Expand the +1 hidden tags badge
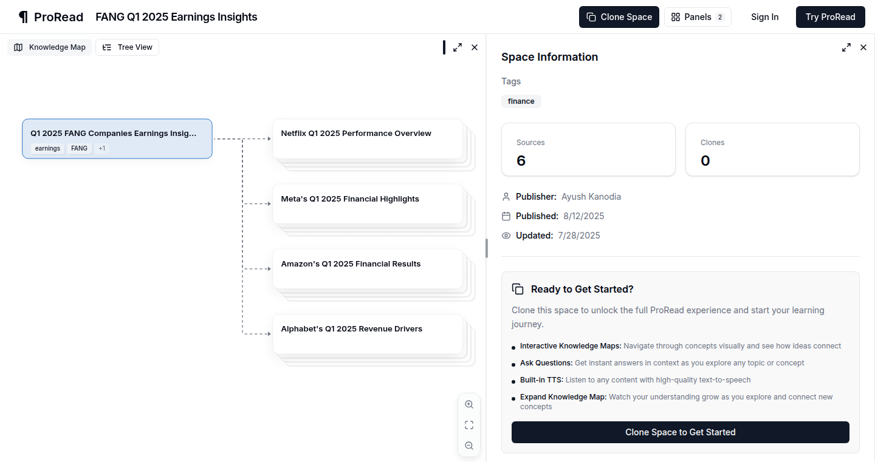 pos(102,149)
